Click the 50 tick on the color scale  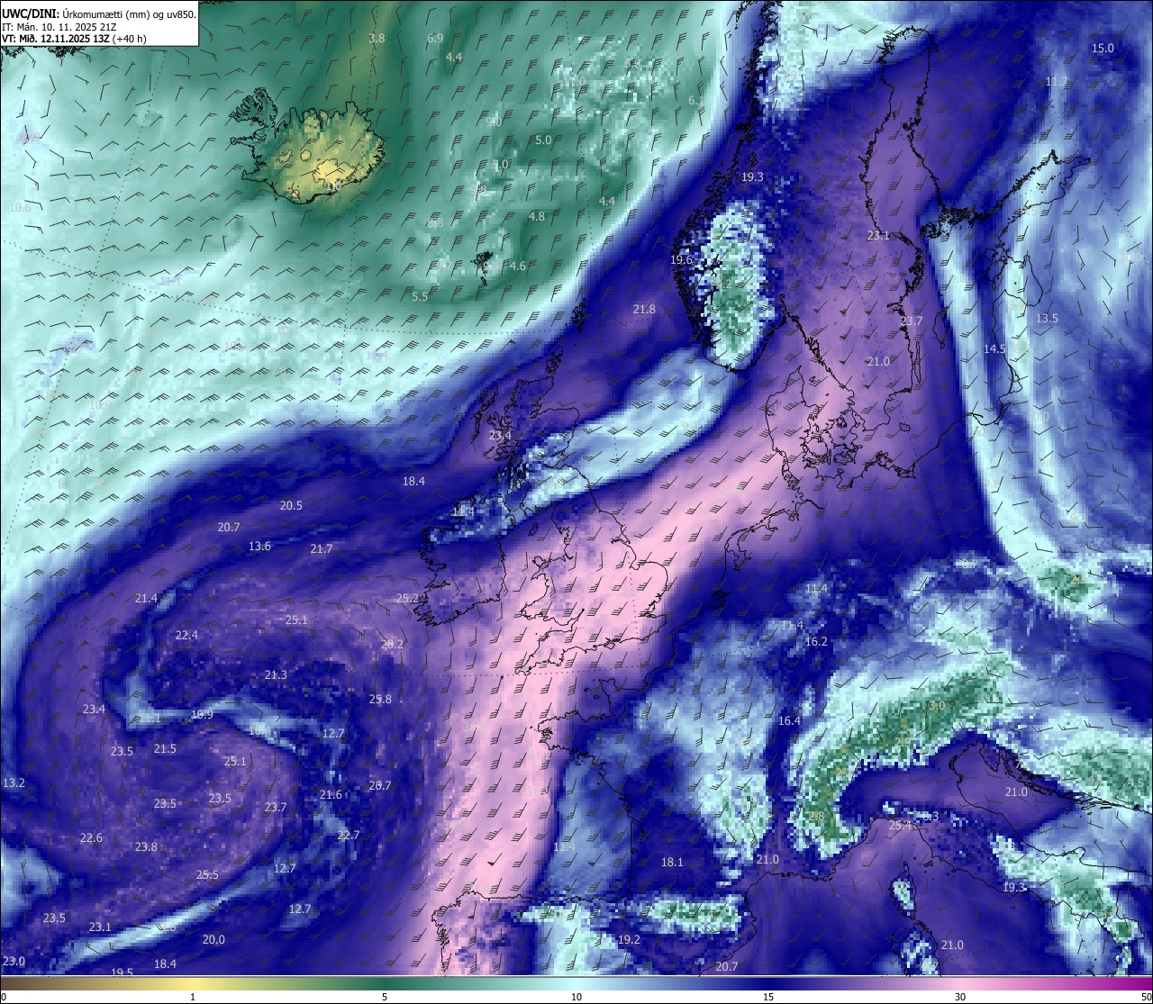click(x=1147, y=997)
